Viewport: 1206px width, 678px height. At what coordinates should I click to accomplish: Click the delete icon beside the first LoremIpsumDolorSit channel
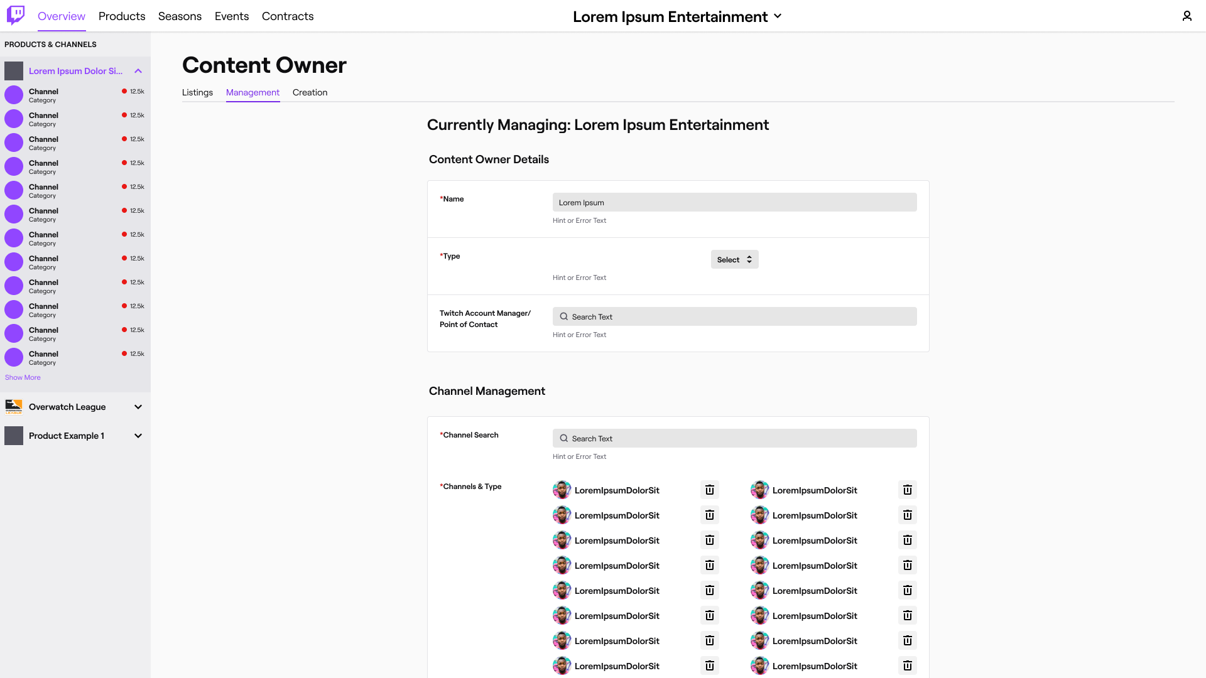click(x=709, y=490)
